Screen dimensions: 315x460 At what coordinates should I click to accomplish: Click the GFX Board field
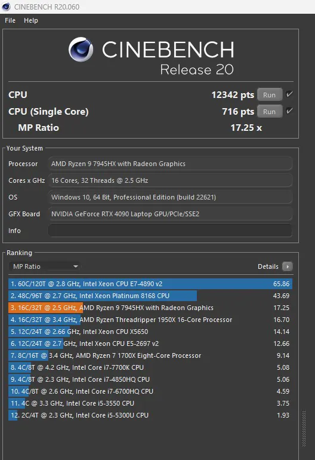170,214
